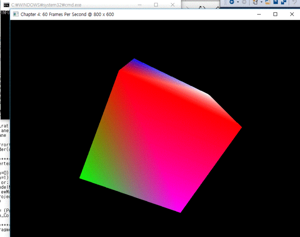The image size is (300, 237).
Task: Close the Chapter 4 render window
Action: [x=292, y=14]
